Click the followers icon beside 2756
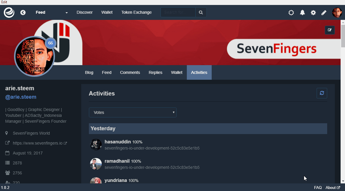 [x=8, y=173]
